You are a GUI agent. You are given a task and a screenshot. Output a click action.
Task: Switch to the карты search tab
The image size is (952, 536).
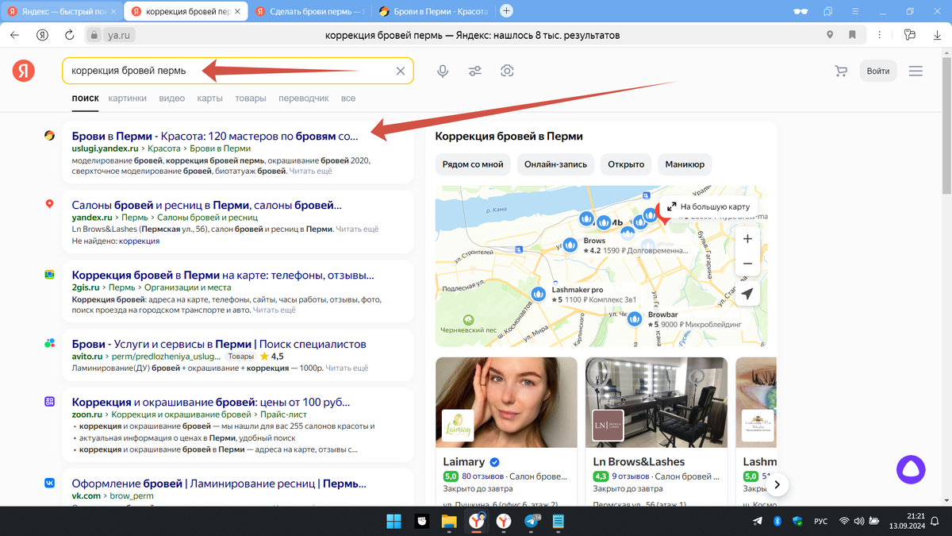[209, 98]
